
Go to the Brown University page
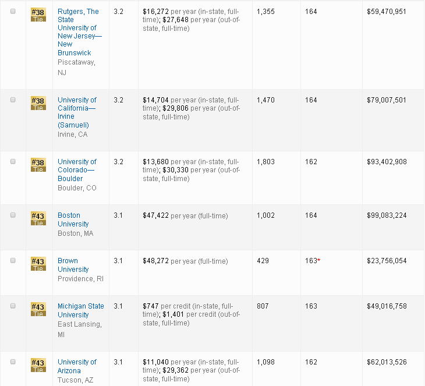[x=73, y=265]
